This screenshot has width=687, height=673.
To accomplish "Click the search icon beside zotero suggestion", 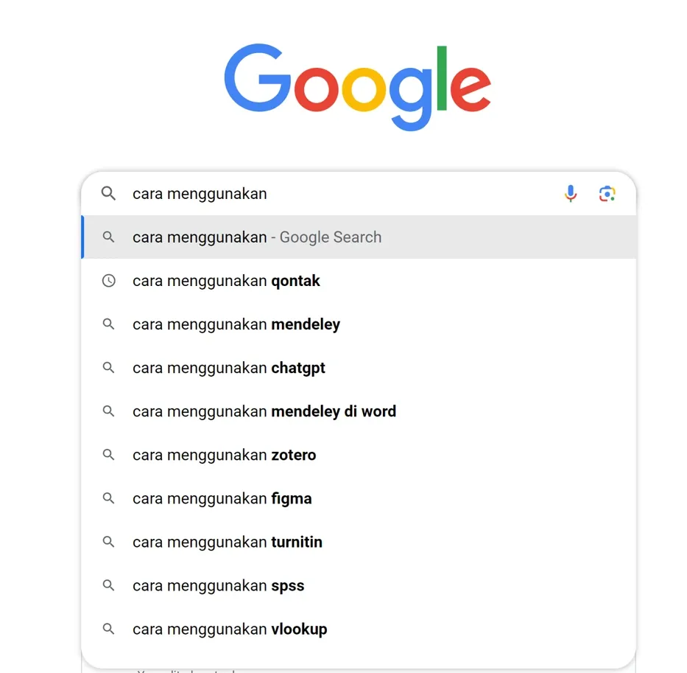I will click(x=108, y=455).
